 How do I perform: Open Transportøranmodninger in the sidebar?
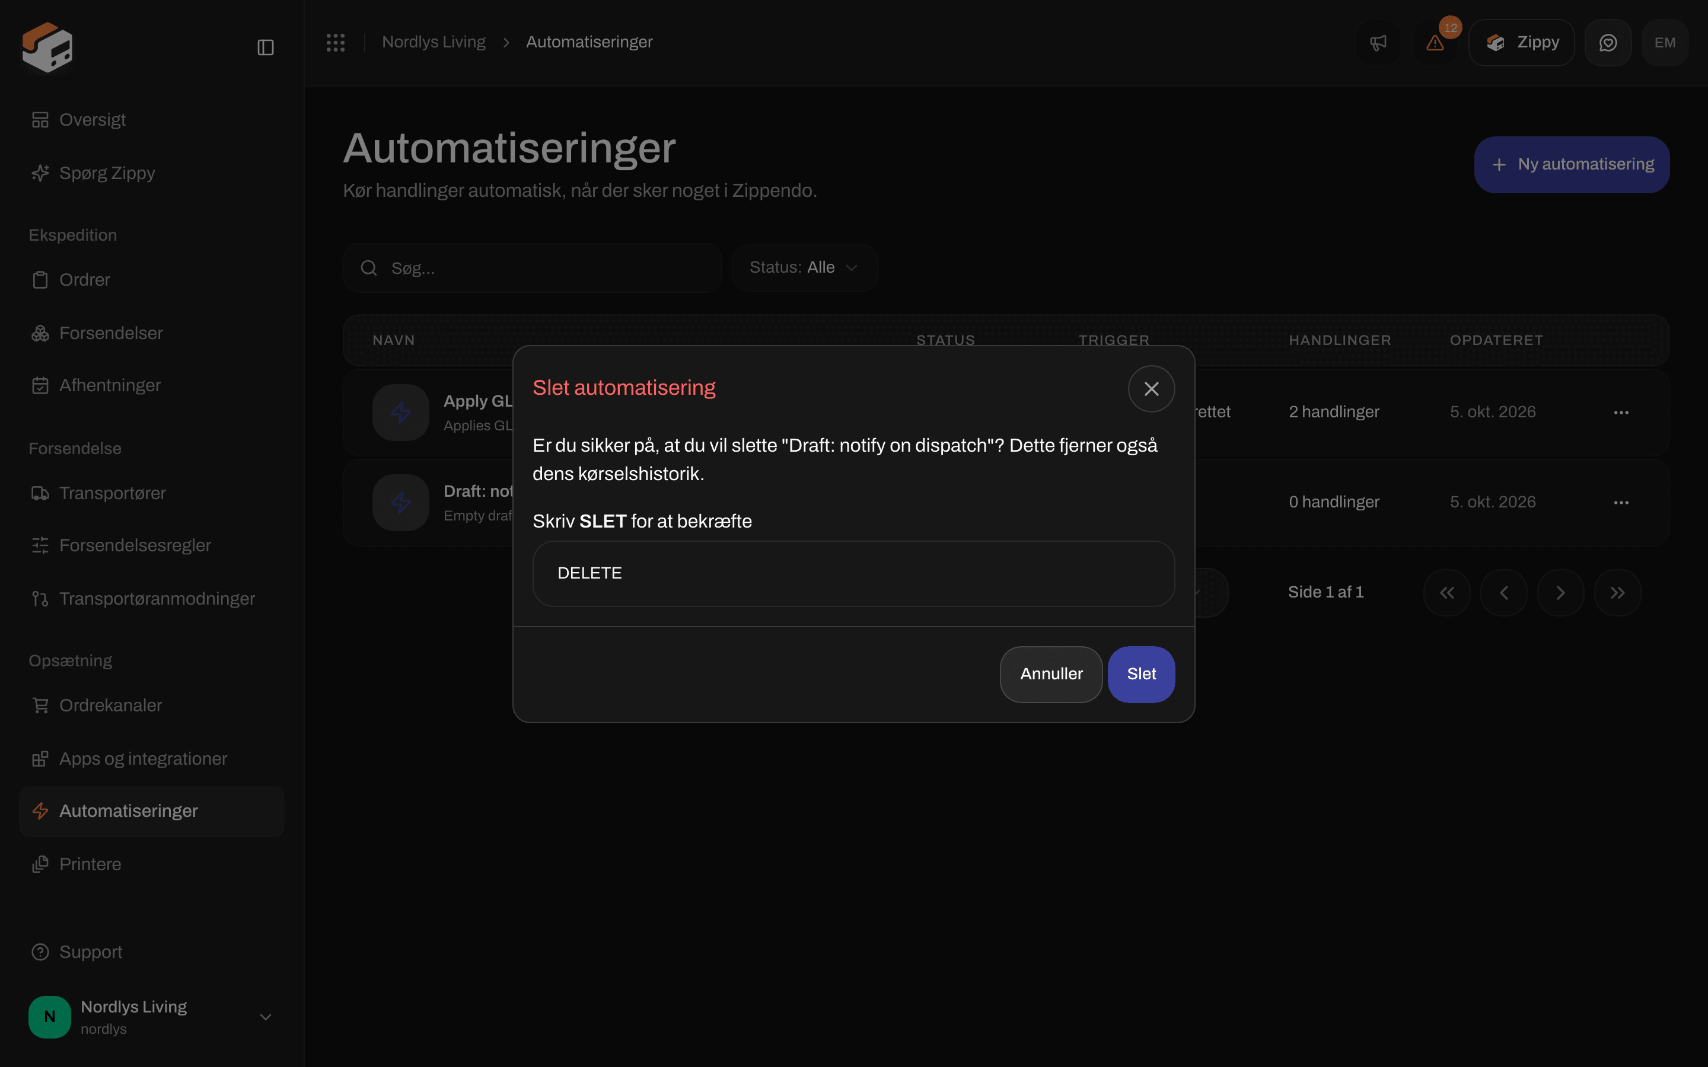tap(151, 599)
